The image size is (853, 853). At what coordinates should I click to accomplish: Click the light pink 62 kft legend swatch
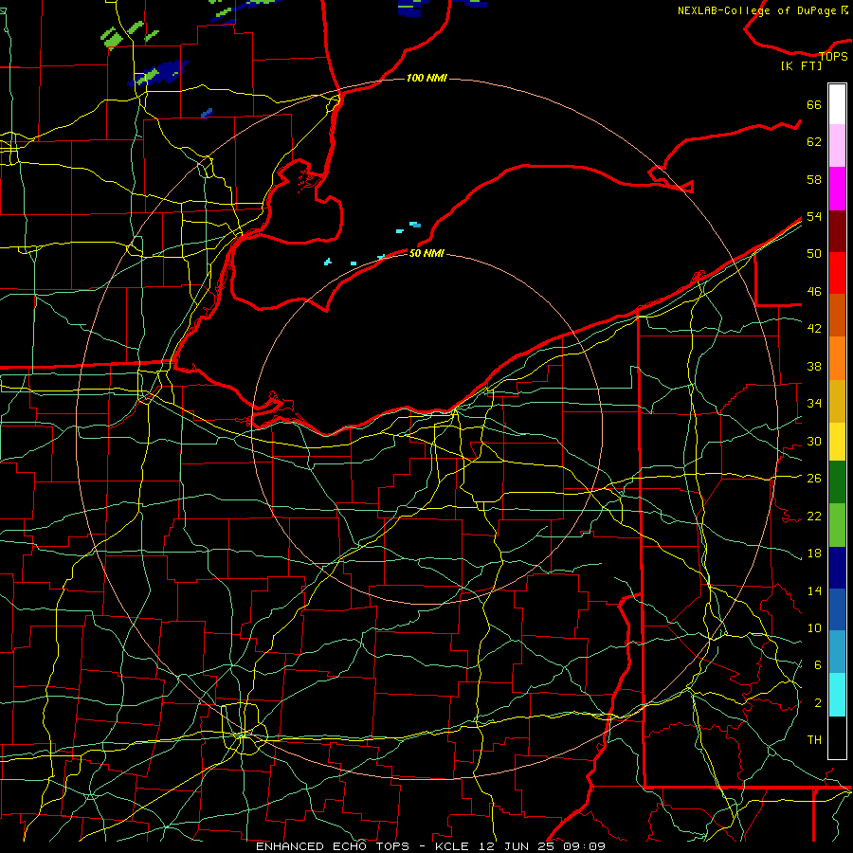coord(837,146)
